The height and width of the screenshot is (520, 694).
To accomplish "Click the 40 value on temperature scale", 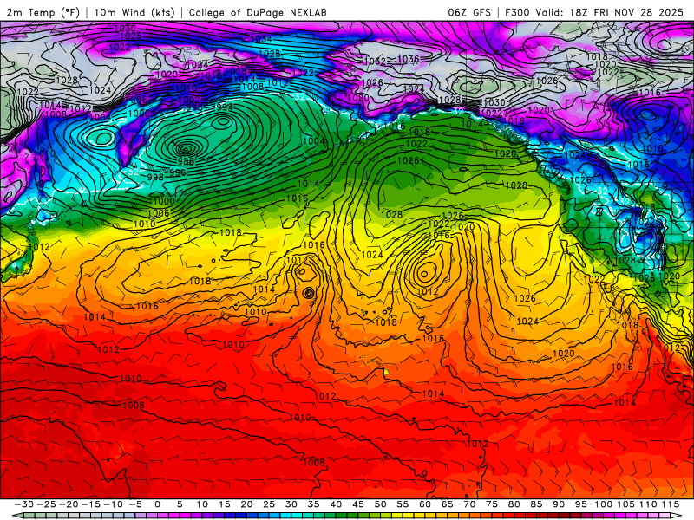I will [x=336, y=504].
